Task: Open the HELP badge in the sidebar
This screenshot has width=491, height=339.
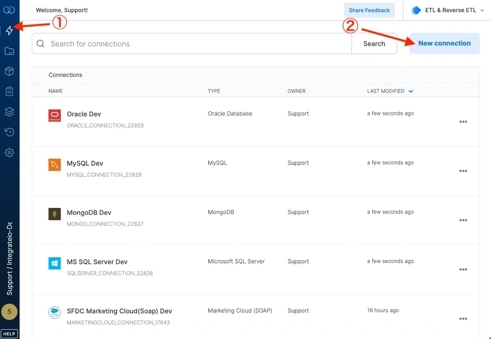Action: (9, 334)
